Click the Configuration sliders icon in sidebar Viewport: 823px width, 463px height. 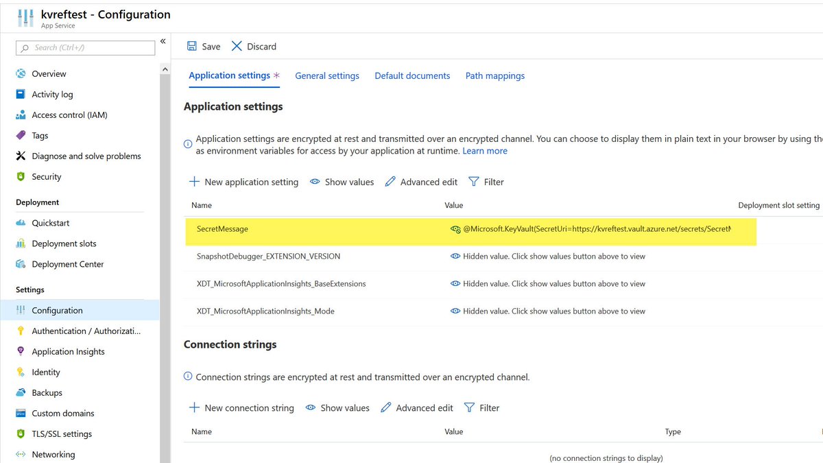[20, 310]
